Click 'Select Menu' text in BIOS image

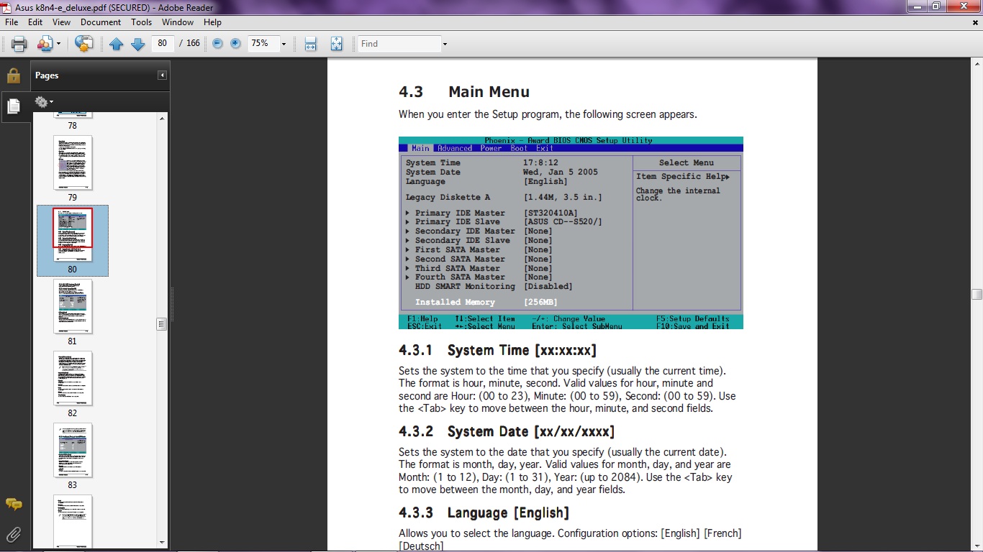687,163
